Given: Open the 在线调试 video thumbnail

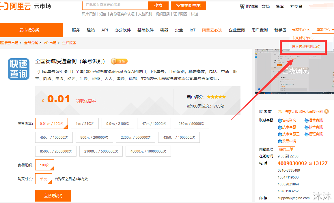Looking at the screenshot, I should [294, 71].
